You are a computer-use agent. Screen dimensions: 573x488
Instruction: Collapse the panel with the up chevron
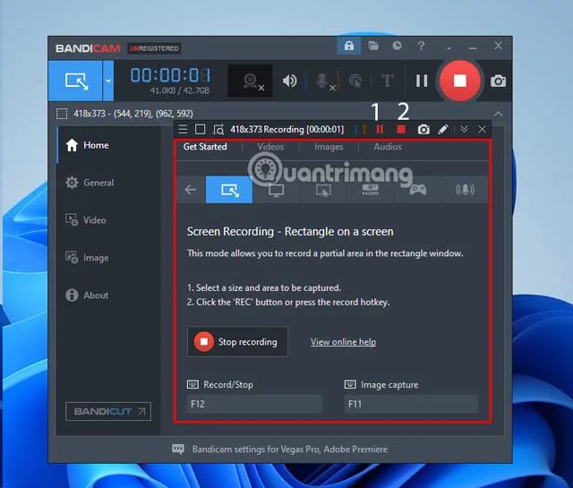pos(498,114)
